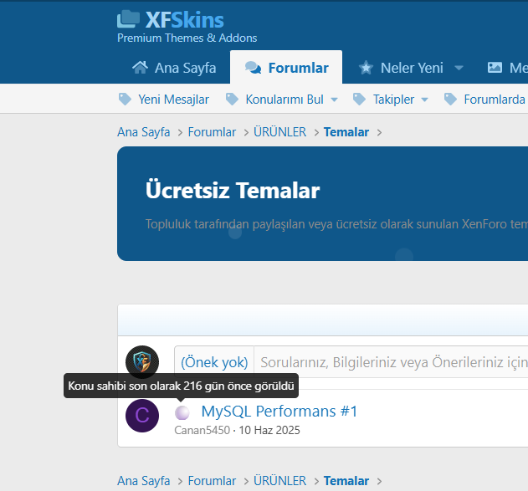Expand the Konularımı Bul dropdown arrow

(335, 100)
